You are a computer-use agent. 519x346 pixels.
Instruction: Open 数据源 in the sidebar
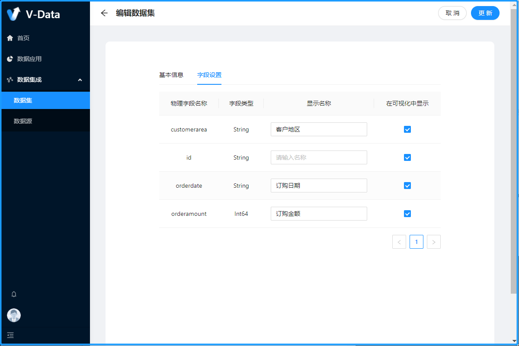point(23,121)
